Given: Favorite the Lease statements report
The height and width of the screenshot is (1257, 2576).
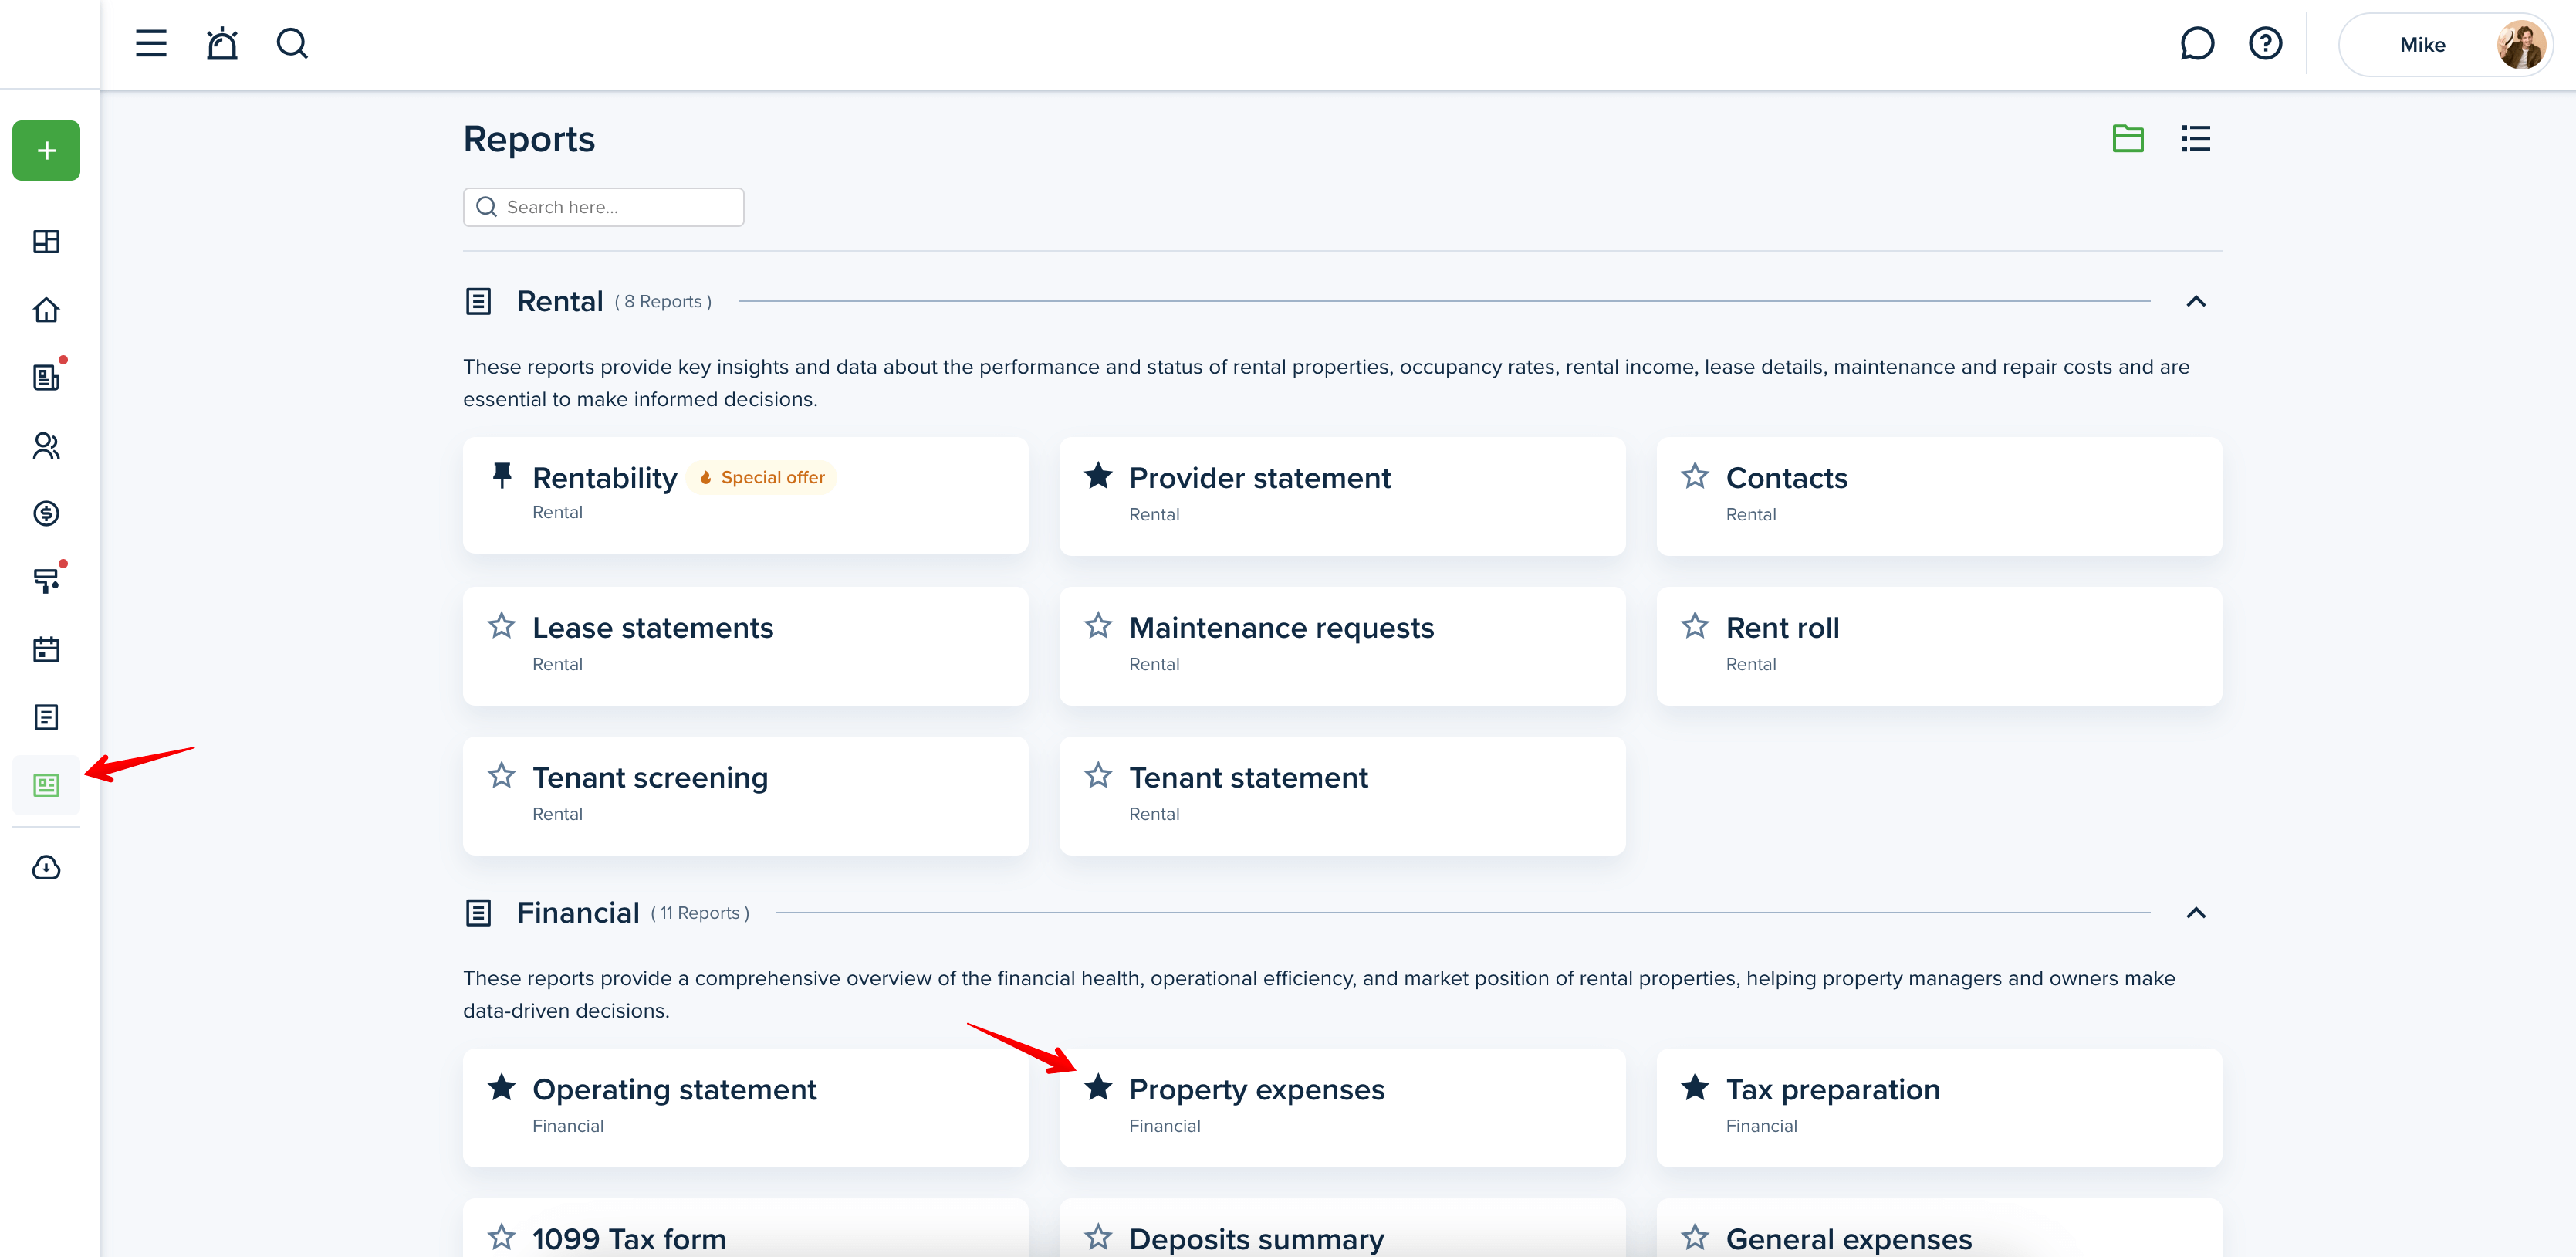Looking at the screenshot, I should click(x=502, y=625).
